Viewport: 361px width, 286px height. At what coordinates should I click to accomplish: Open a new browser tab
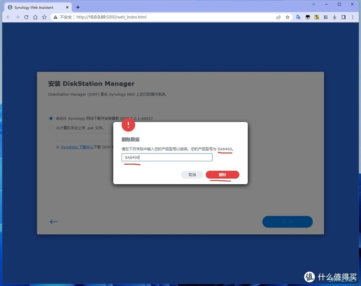(x=78, y=7)
